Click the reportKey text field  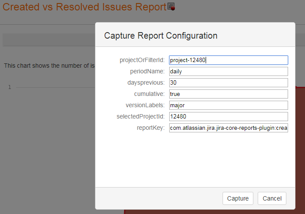tap(229, 128)
